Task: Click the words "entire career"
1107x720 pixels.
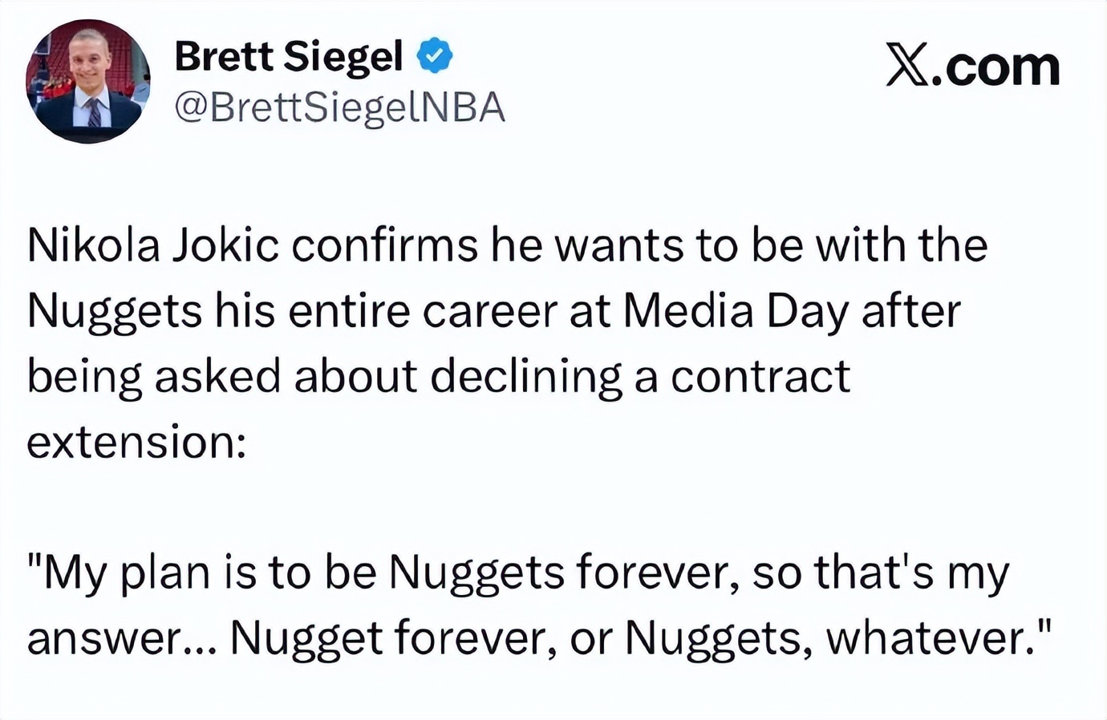Action: 422,311
